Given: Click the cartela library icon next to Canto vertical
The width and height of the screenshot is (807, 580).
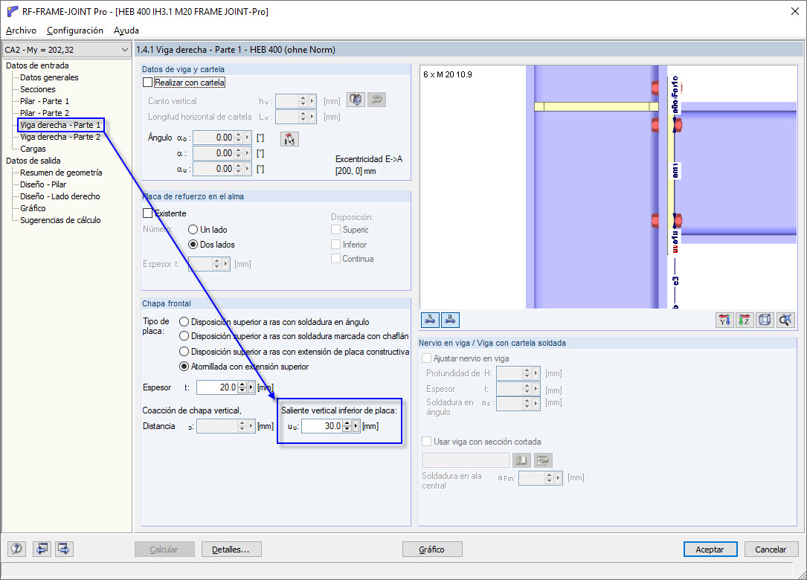Looking at the screenshot, I should (x=356, y=100).
